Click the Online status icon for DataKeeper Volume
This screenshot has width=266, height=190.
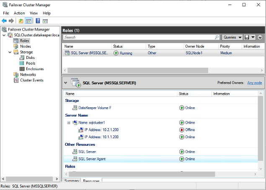click(182, 108)
